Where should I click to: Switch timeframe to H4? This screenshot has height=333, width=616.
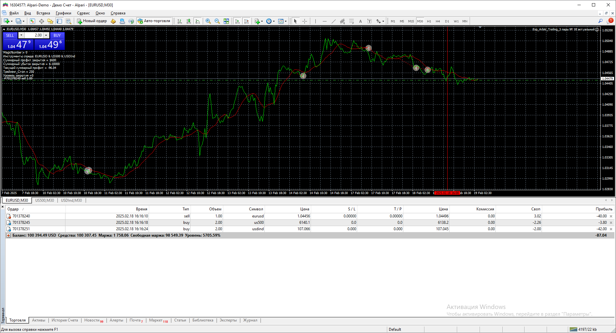click(x=438, y=21)
